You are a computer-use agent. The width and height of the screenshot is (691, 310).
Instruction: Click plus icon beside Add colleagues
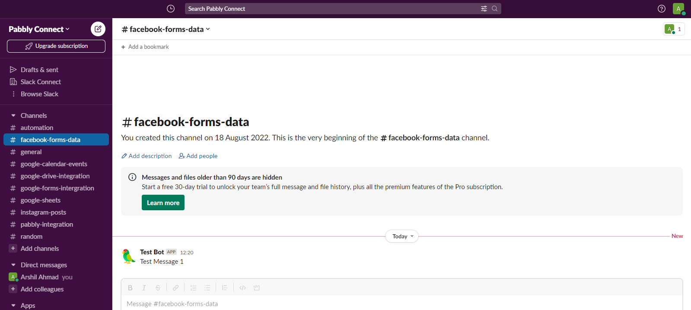13,289
